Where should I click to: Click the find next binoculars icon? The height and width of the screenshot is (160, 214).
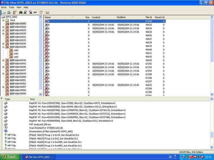pos(25,12)
